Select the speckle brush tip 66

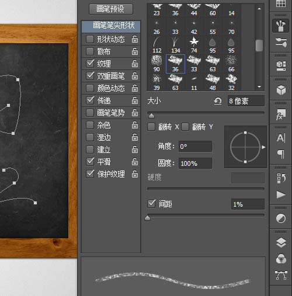[231, 64]
